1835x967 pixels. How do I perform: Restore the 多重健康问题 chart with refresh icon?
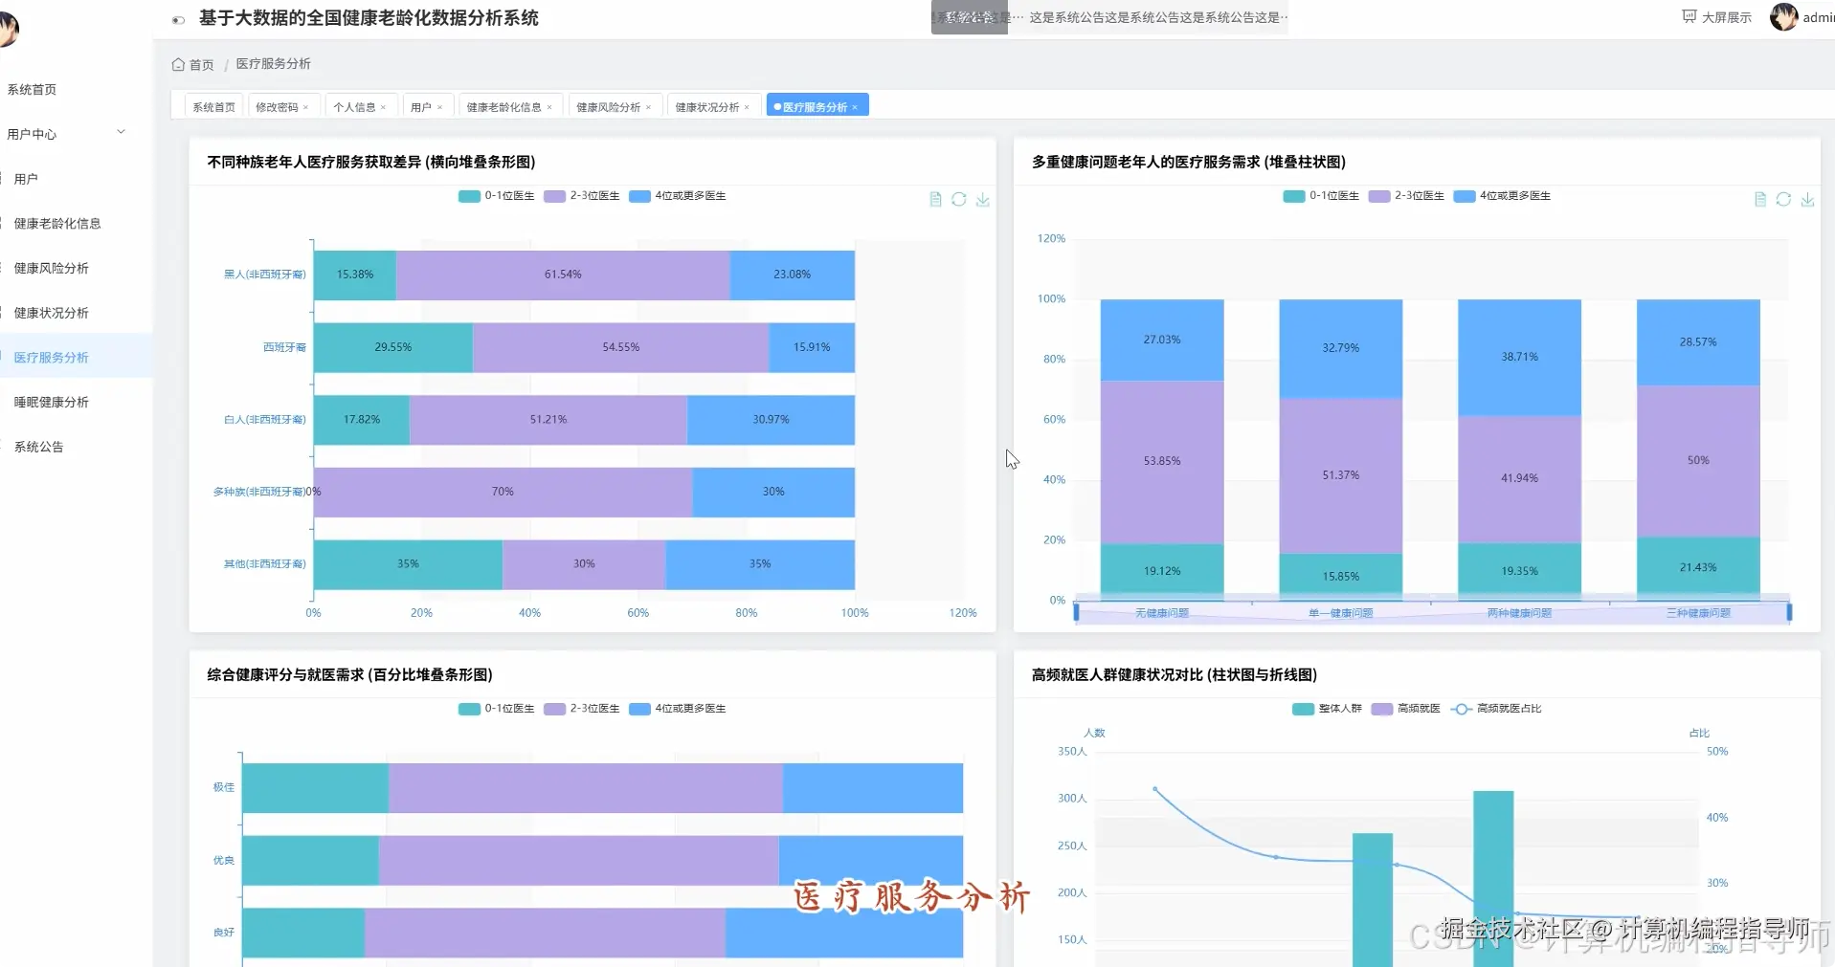[x=1783, y=199]
